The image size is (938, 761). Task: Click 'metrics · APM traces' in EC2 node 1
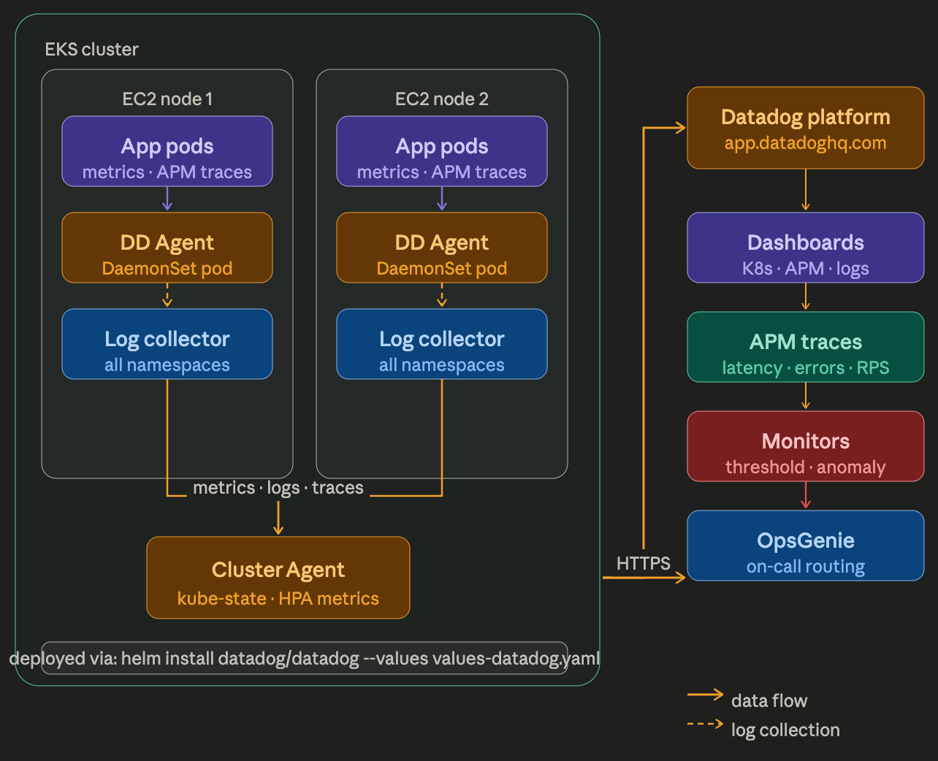(167, 172)
